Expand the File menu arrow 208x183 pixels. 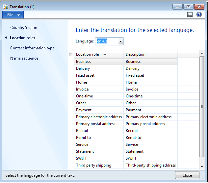18,15
